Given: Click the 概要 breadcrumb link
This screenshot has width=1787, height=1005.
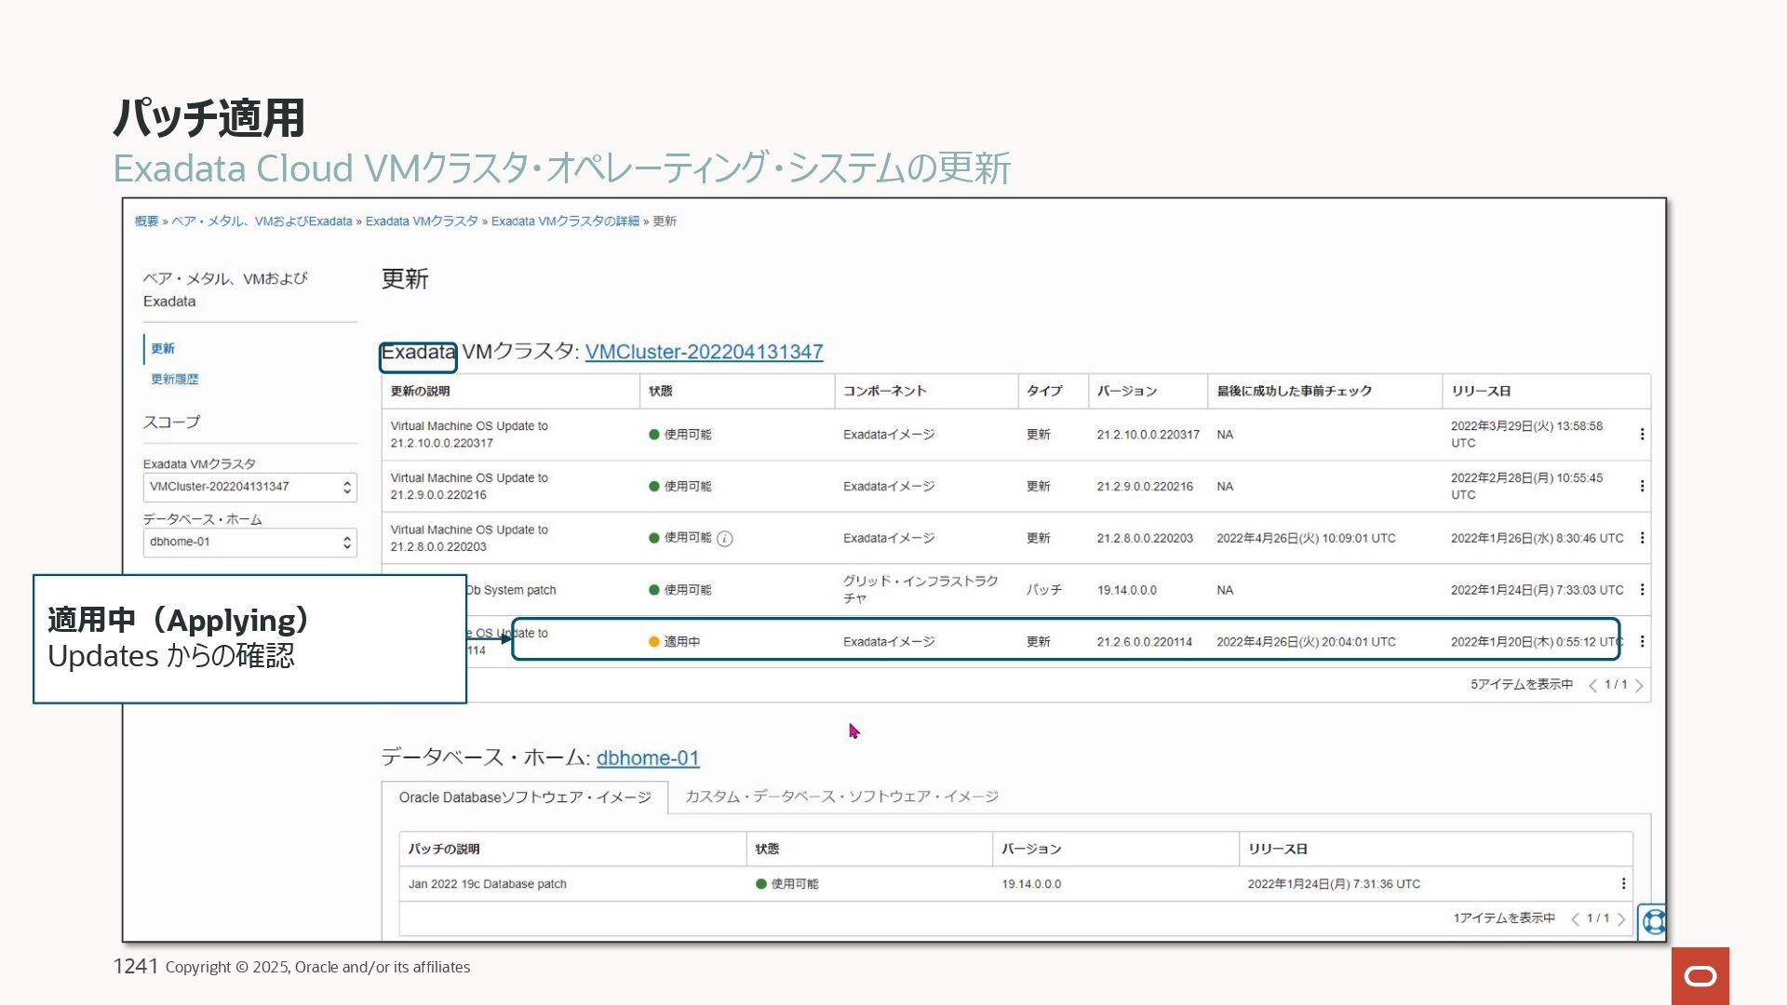Looking at the screenshot, I should [146, 221].
